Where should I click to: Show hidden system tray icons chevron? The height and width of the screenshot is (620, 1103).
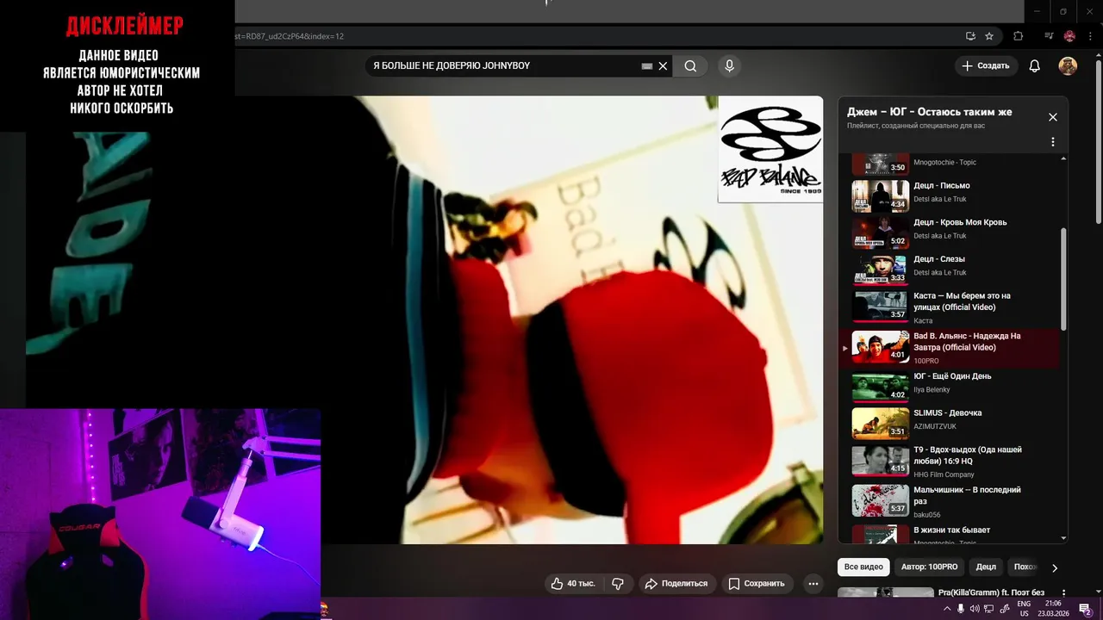[x=947, y=609]
